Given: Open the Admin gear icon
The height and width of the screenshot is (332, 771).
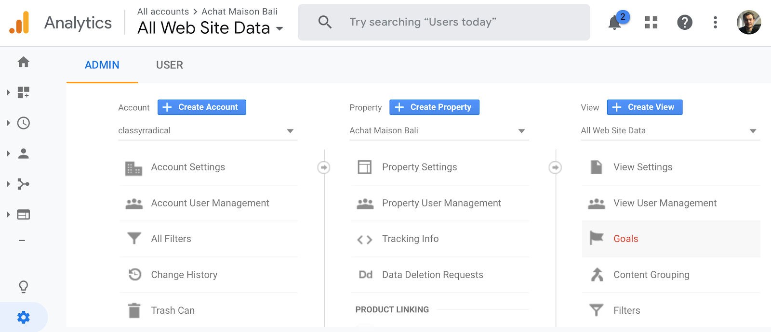Looking at the screenshot, I should pyautogui.click(x=23, y=317).
